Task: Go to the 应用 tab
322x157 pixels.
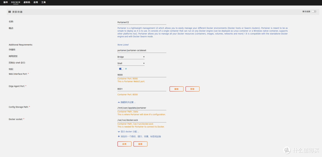Action: [x=36, y=2]
